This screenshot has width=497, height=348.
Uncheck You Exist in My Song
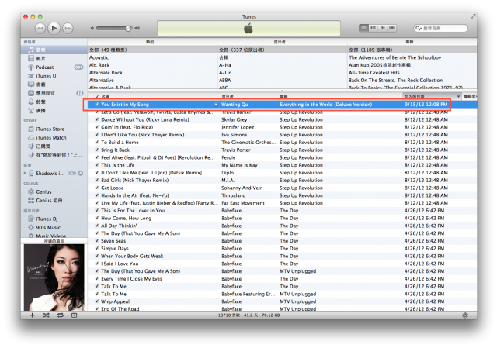(x=97, y=104)
